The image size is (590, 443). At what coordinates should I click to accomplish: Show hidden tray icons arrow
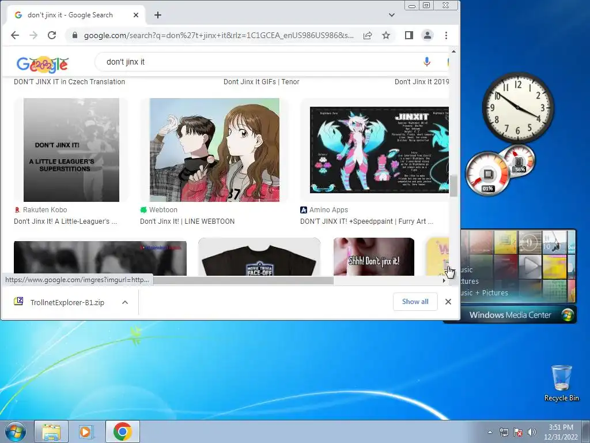click(x=490, y=432)
